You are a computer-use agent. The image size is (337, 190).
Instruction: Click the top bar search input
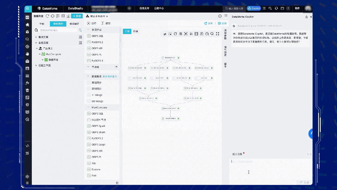[234, 8]
